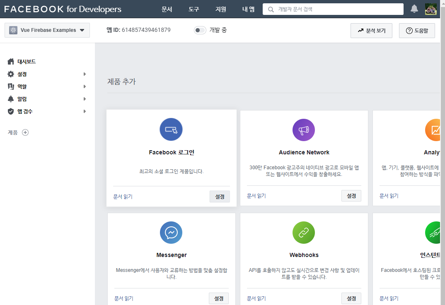Click the Webhooks green link icon

(x=304, y=233)
